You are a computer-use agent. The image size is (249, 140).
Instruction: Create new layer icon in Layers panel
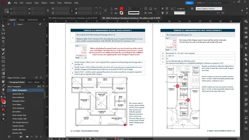click(36, 78)
